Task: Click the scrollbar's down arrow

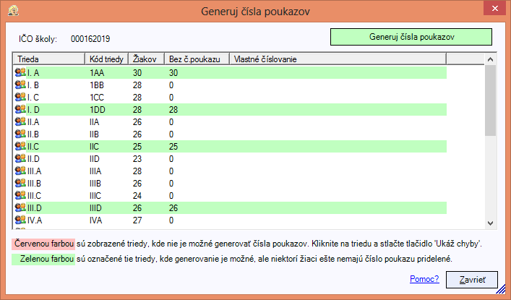Action: (490, 223)
